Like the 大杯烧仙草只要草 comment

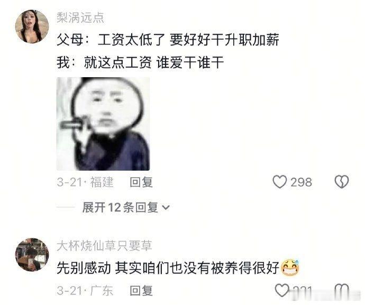tap(281, 290)
